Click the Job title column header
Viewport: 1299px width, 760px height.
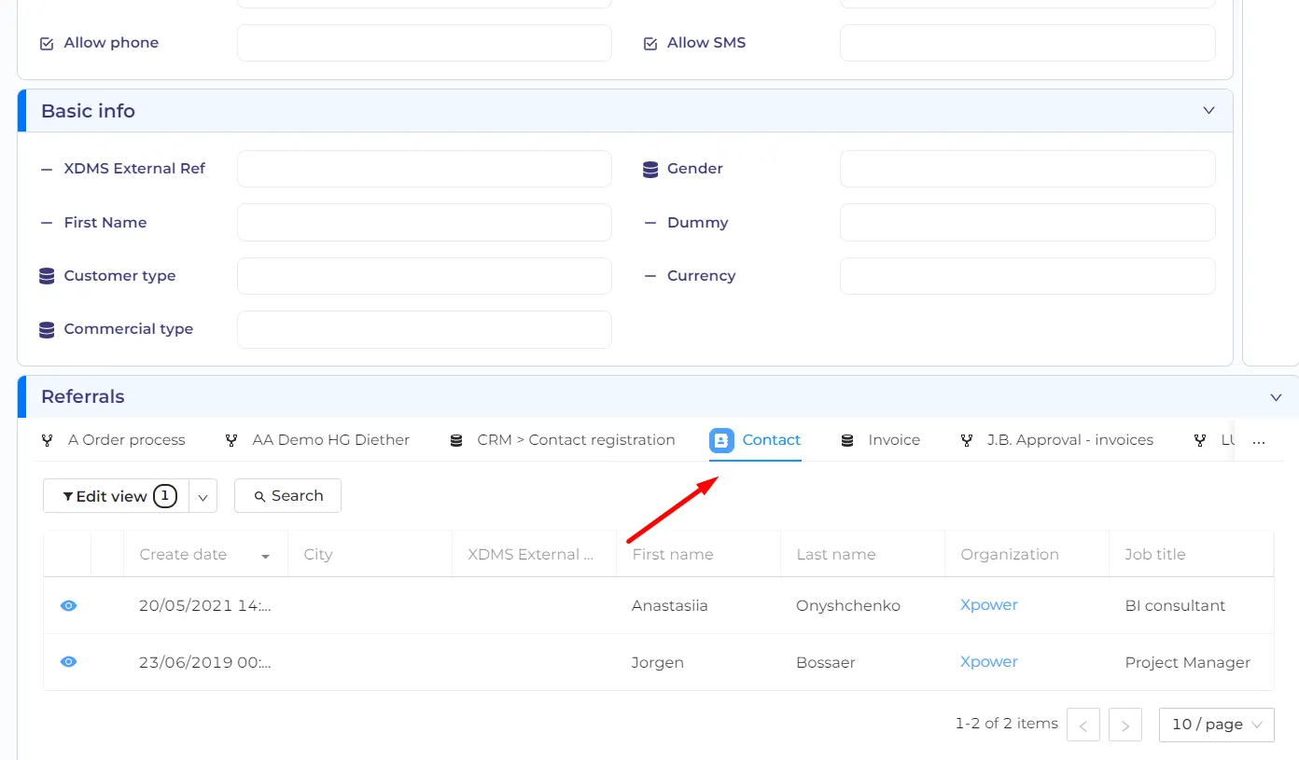pyautogui.click(x=1191, y=555)
